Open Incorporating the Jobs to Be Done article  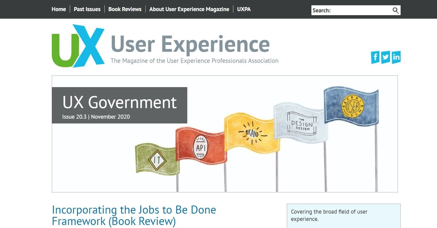click(x=134, y=215)
